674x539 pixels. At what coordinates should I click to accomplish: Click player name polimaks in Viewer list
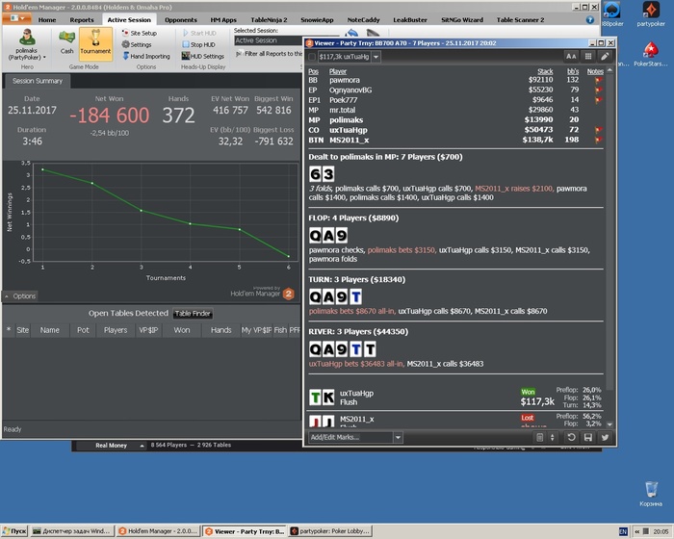click(346, 120)
